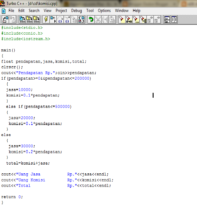Click the 'else if(pendapatan<=500000)' line
Screen dimensions: 197x219
[x=39, y=107]
